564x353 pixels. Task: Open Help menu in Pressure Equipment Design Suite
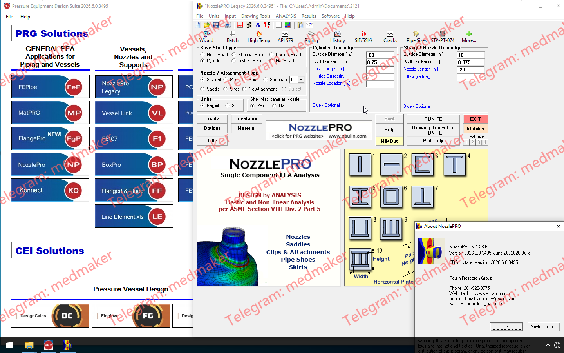point(25,17)
